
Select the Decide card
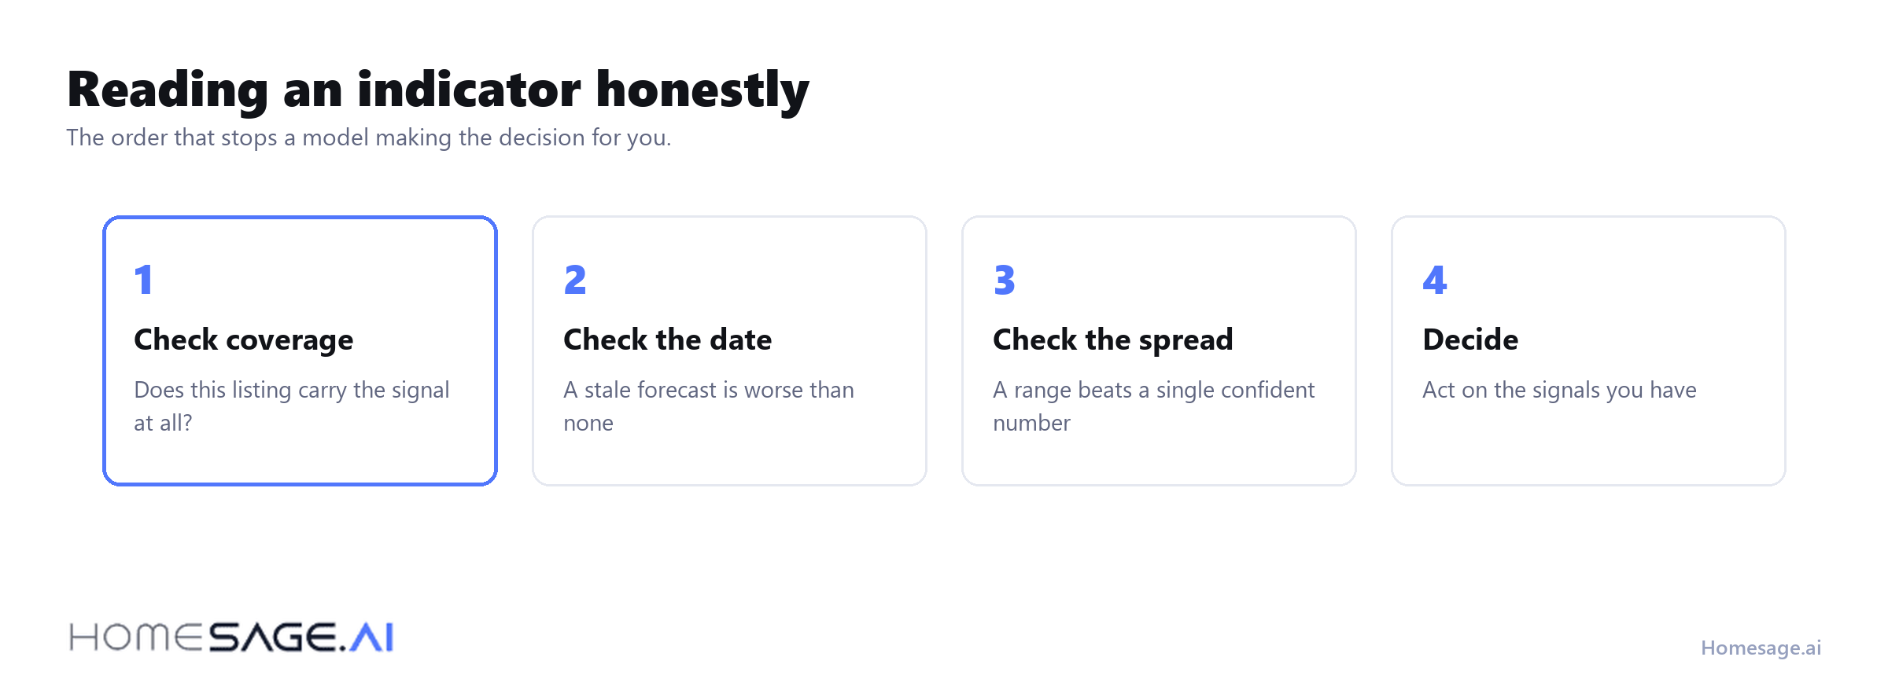(1588, 351)
